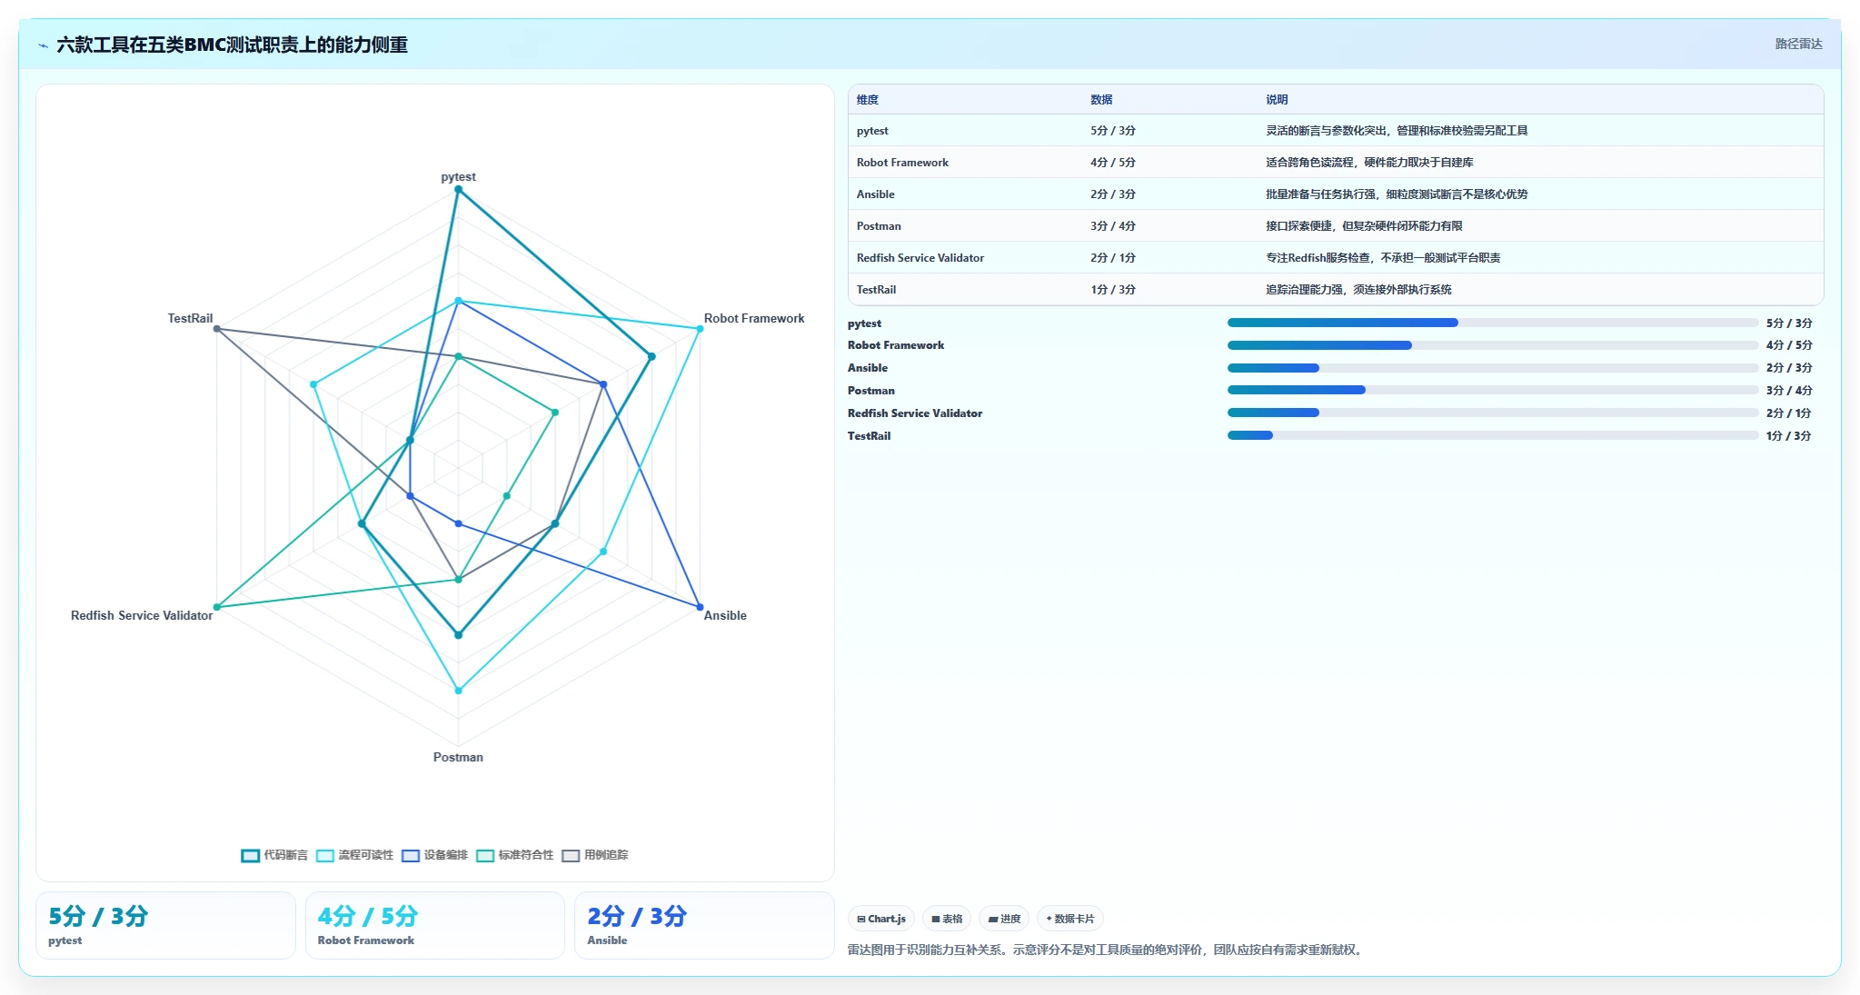
Task: Click the small icon beside the dashboard title
Action: [43, 45]
